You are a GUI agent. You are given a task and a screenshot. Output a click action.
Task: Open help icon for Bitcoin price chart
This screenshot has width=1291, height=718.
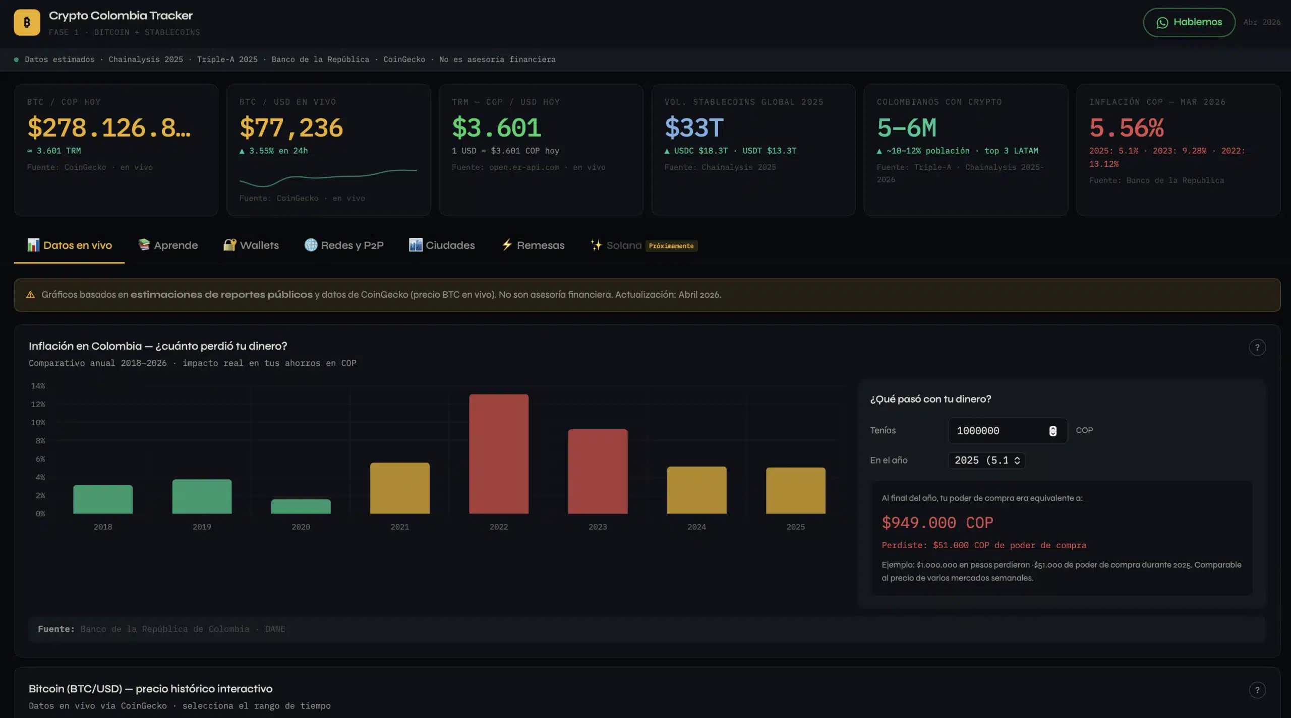[x=1257, y=690]
